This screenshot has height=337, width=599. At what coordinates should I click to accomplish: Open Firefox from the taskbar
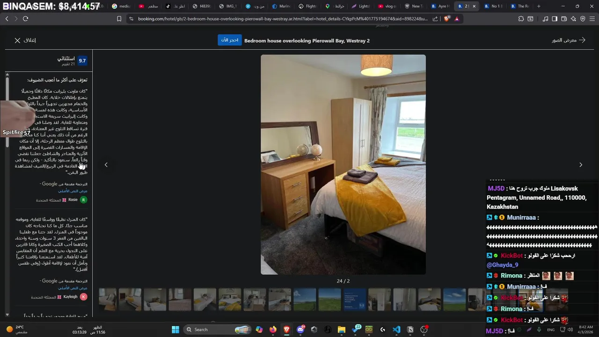click(x=273, y=330)
